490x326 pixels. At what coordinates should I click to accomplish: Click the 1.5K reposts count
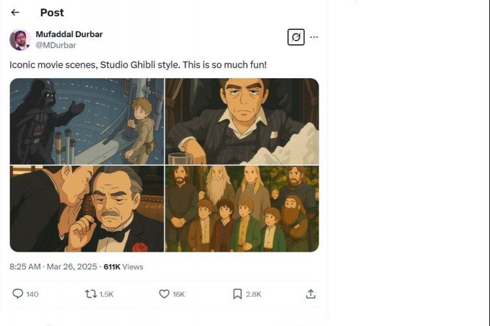106,294
